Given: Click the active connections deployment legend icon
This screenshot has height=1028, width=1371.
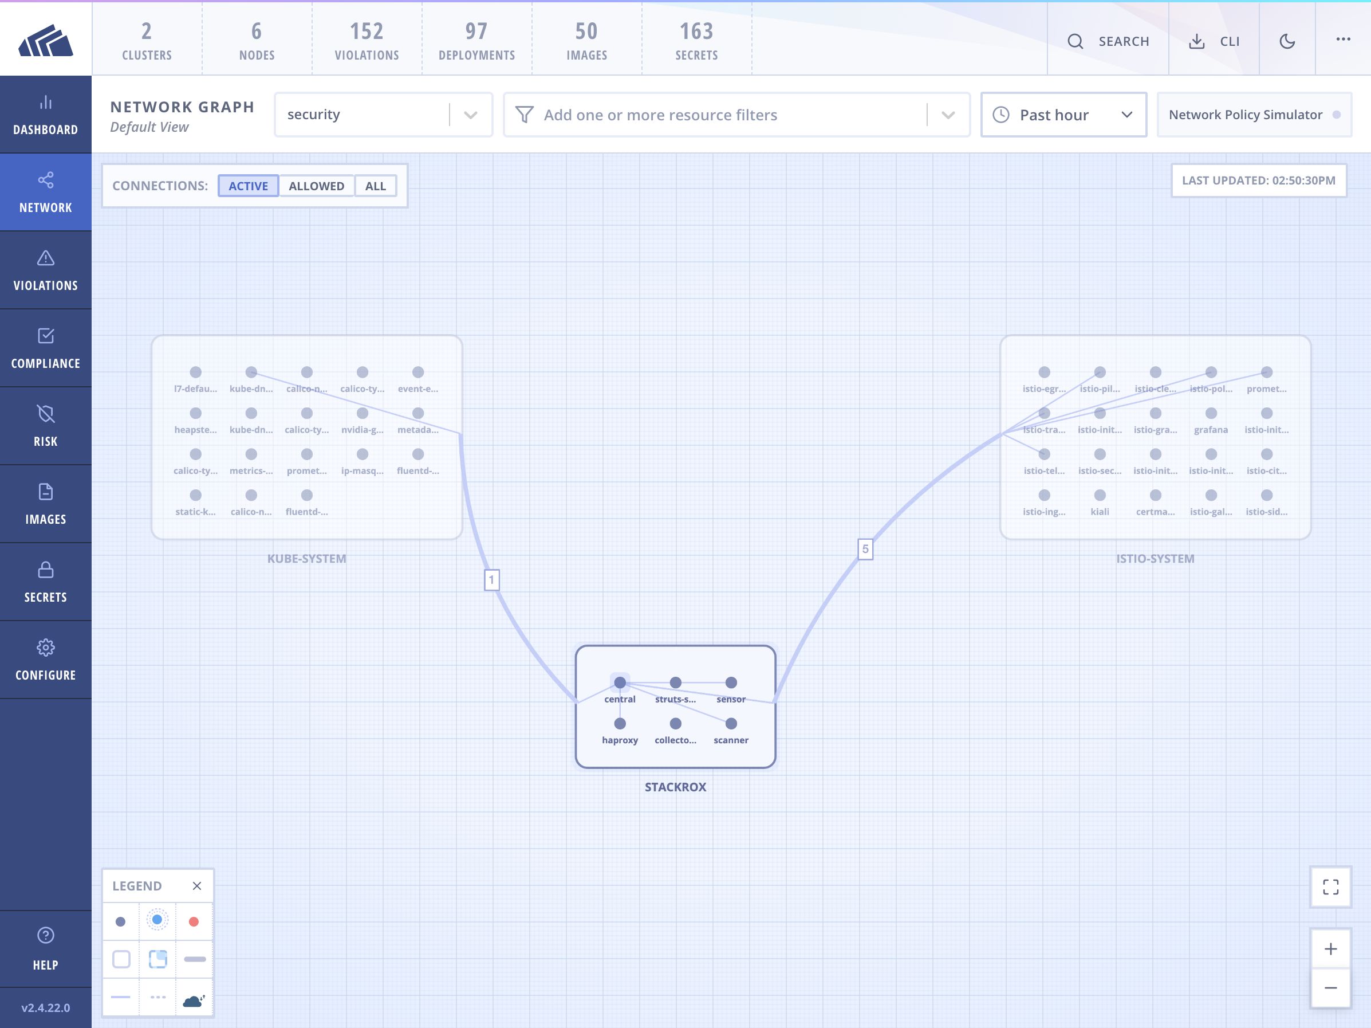Looking at the screenshot, I should click(157, 920).
